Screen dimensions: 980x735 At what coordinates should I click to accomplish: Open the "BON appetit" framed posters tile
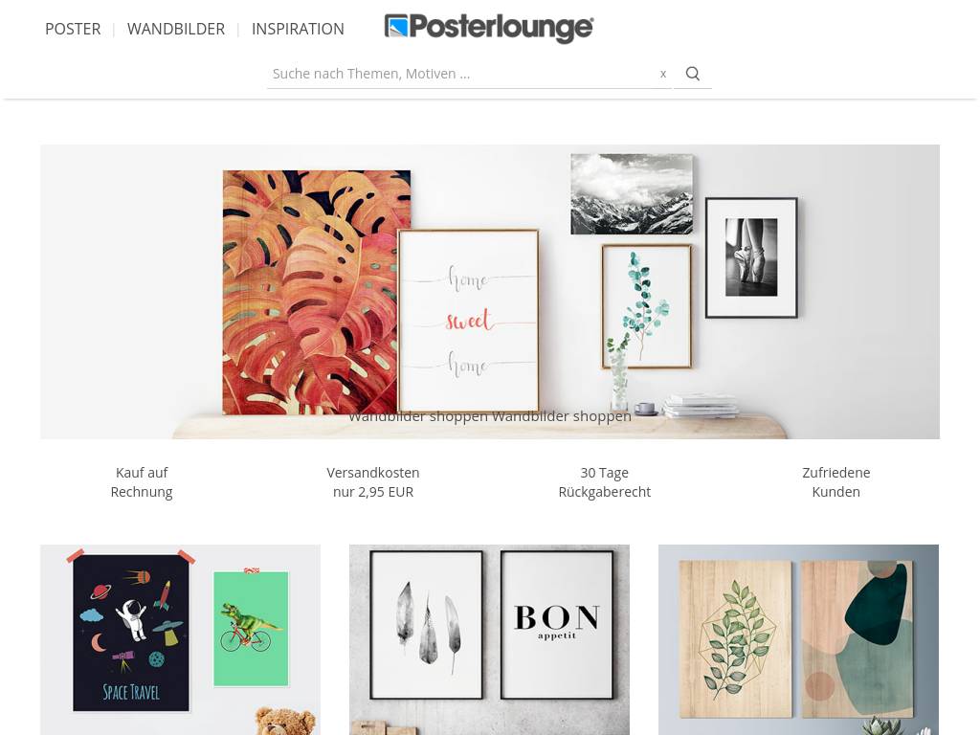click(489, 639)
